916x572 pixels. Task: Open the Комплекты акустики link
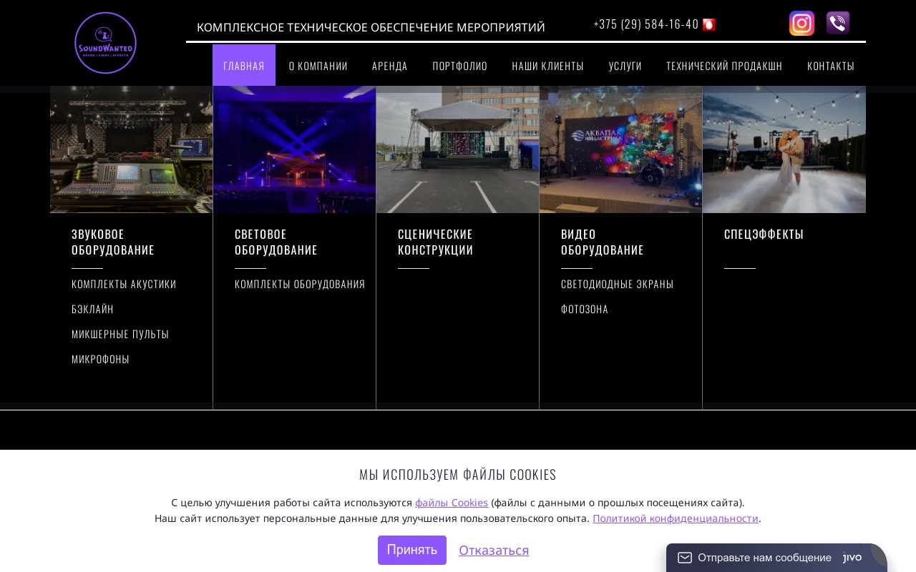click(x=124, y=284)
